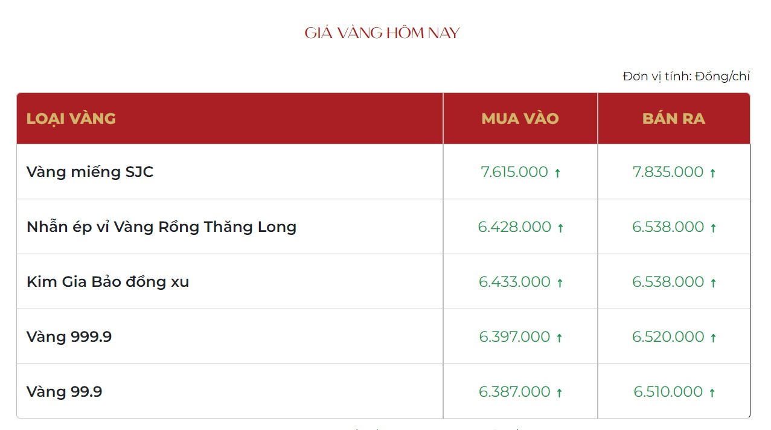Click the Vàng 99.9 row label

[x=64, y=392]
